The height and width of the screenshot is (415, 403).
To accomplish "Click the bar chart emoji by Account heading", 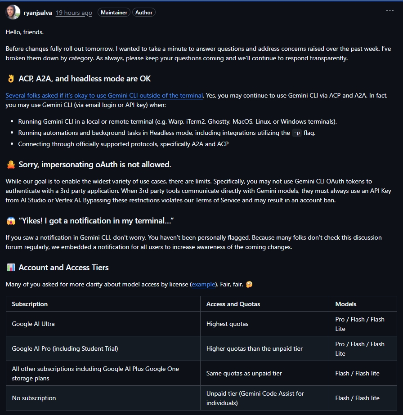I will click(x=11, y=268).
